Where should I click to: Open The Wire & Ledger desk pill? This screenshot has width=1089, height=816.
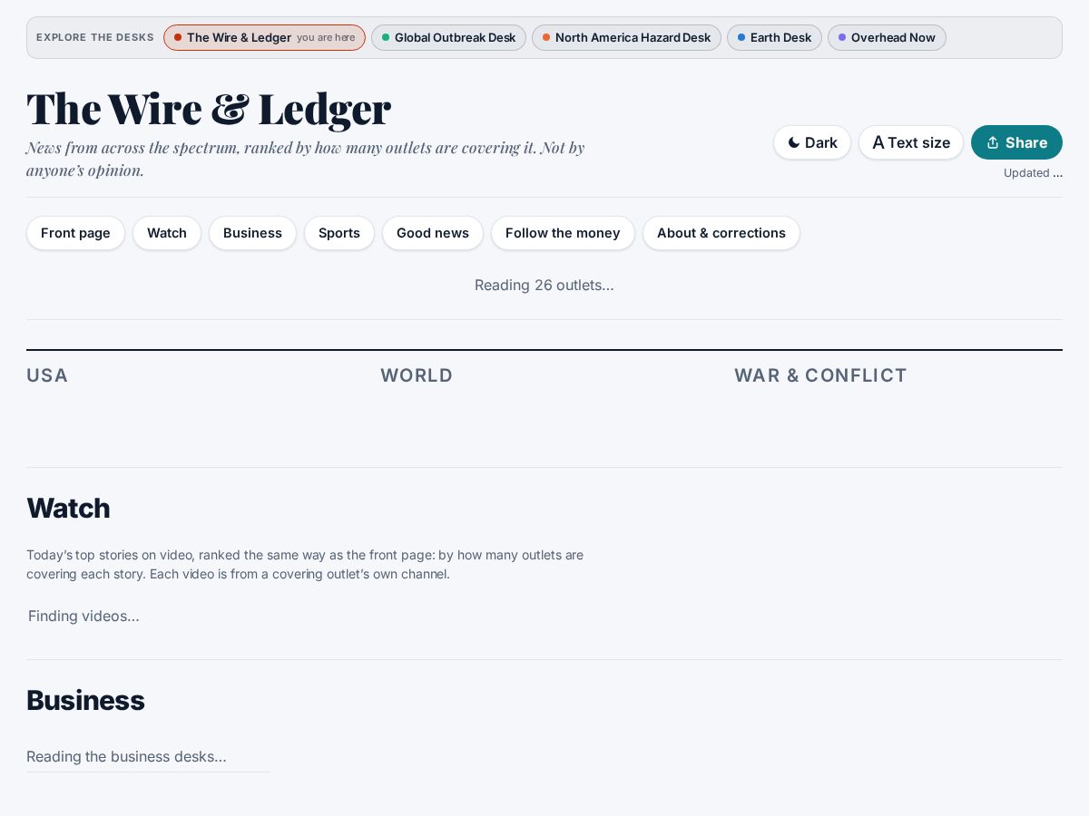coord(264,37)
